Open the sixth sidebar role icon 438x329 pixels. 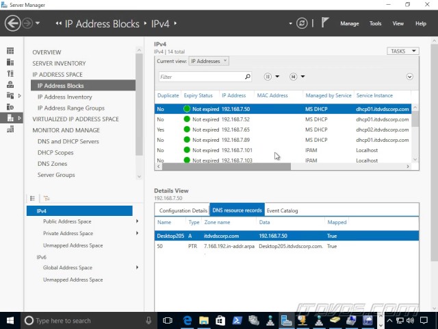click(10, 107)
